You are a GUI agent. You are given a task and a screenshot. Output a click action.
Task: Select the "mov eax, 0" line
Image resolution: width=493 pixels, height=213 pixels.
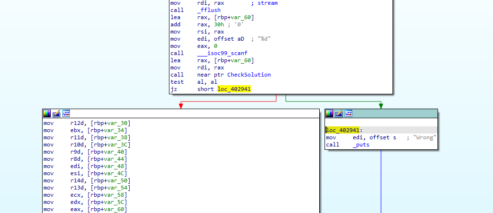[x=194, y=46]
